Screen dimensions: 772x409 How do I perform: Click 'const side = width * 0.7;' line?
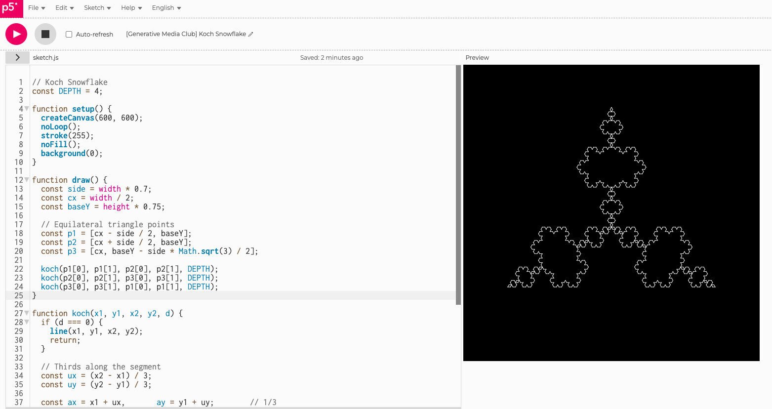pos(96,189)
